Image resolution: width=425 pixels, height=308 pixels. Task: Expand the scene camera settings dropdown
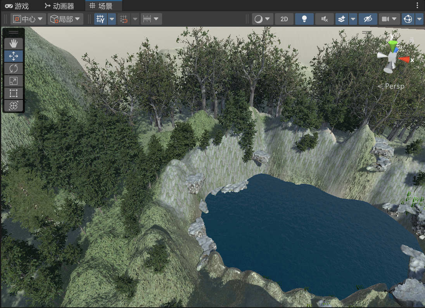click(x=389, y=19)
